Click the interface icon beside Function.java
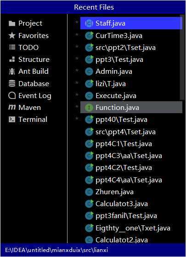 (89, 108)
